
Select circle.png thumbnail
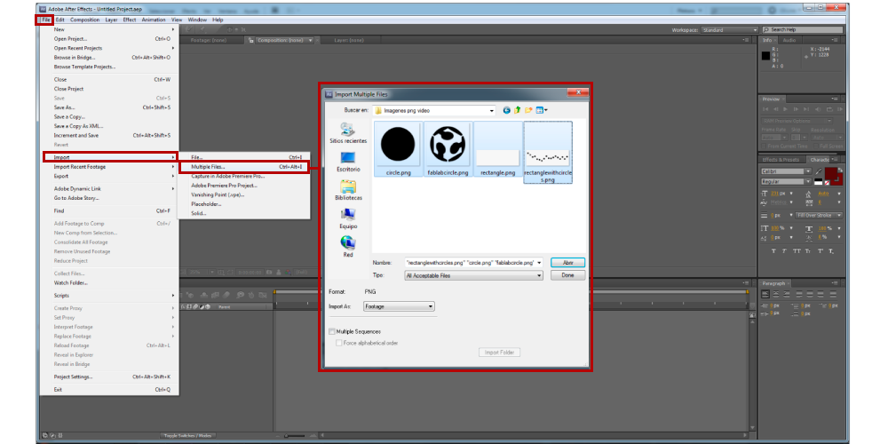[x=398, y=149]
